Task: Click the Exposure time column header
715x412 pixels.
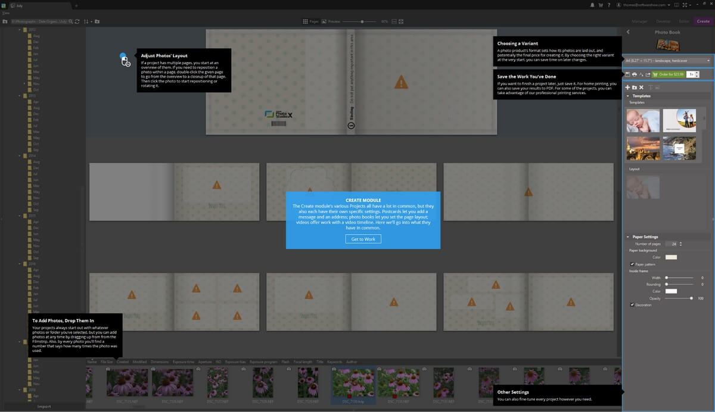Action: click(x=183, y=361)
